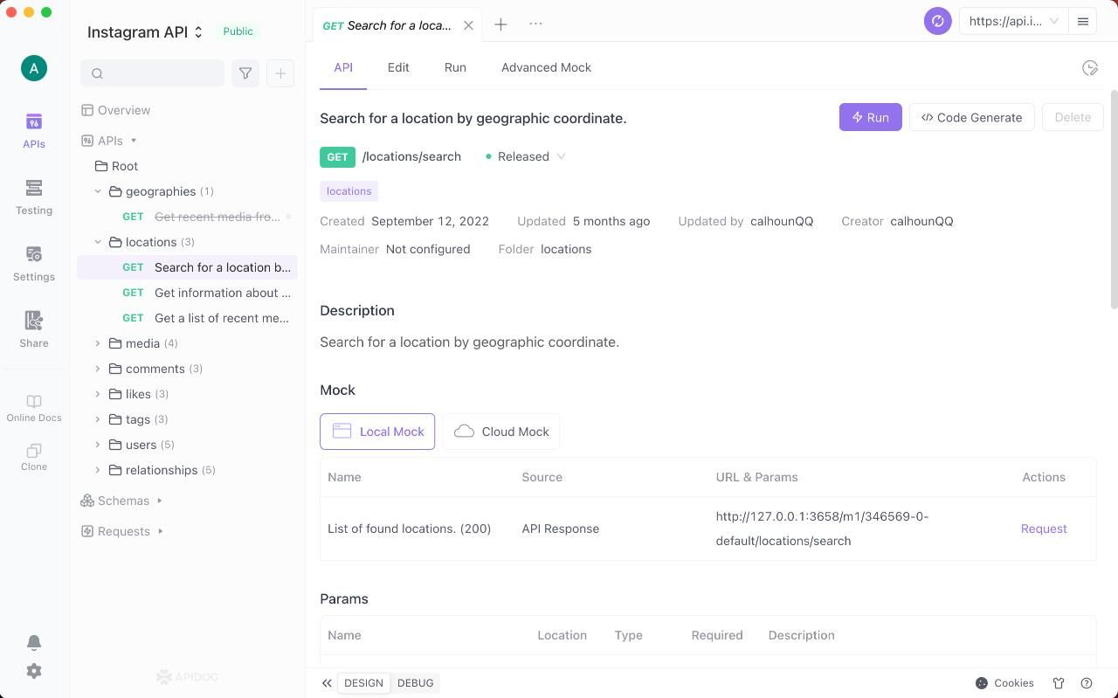Screen dimensions: 1118x698
Task: Open the hamburger menu at top right
Action: (x=1082, y=21)
